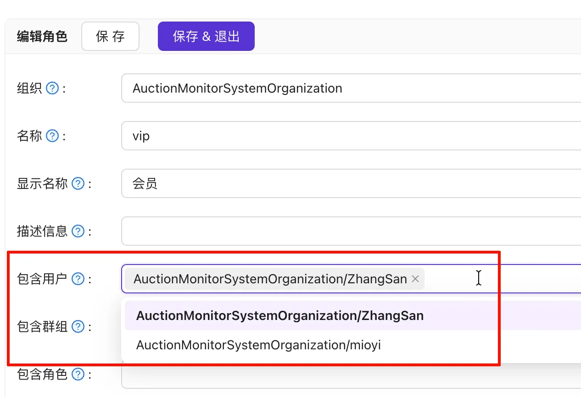
Task: Click help icon next to 显示名称
Action: tap(78, 184)
